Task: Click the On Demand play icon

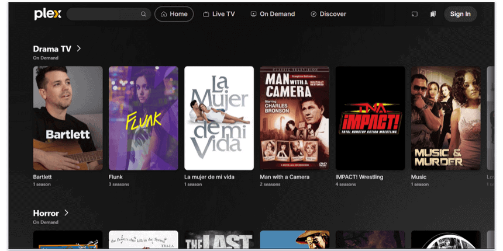Action: click(253, 14)
